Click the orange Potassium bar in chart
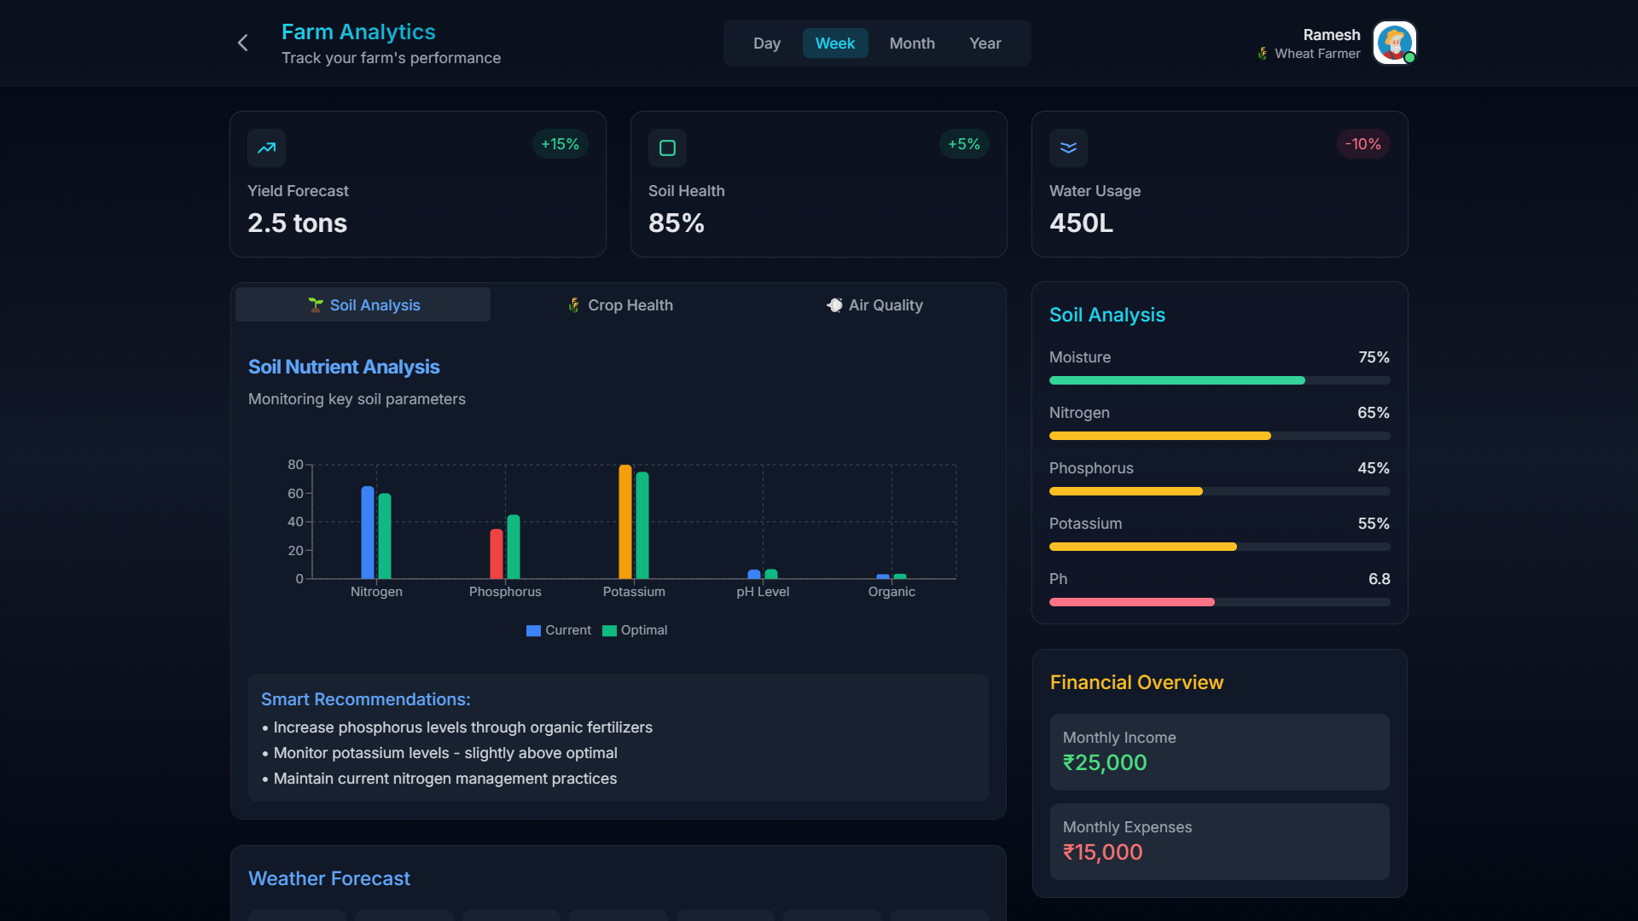Screen dimensions: 1638x921 (x=625, y=522)
